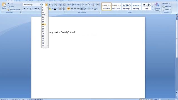Apply the Normal style
This screenshot has width=178, height=100.
(x=107, y=7)
